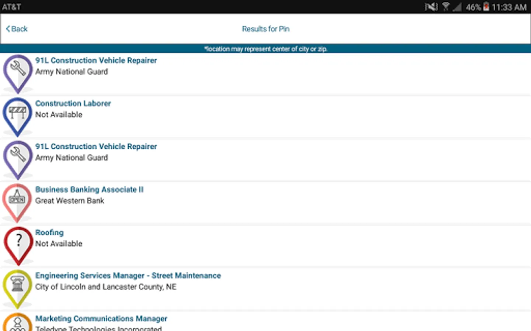The image size is (531, 331).
Task: Select Teledyne Technologies Incorporated employer text
Action: tap(98, 328)
